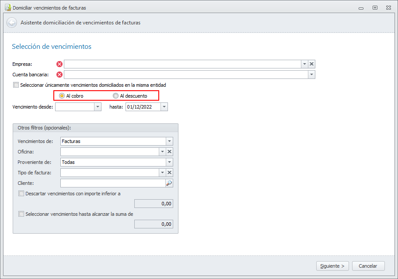
Task: Click the red error icon beside Empresa
Action: click(59, 64)
